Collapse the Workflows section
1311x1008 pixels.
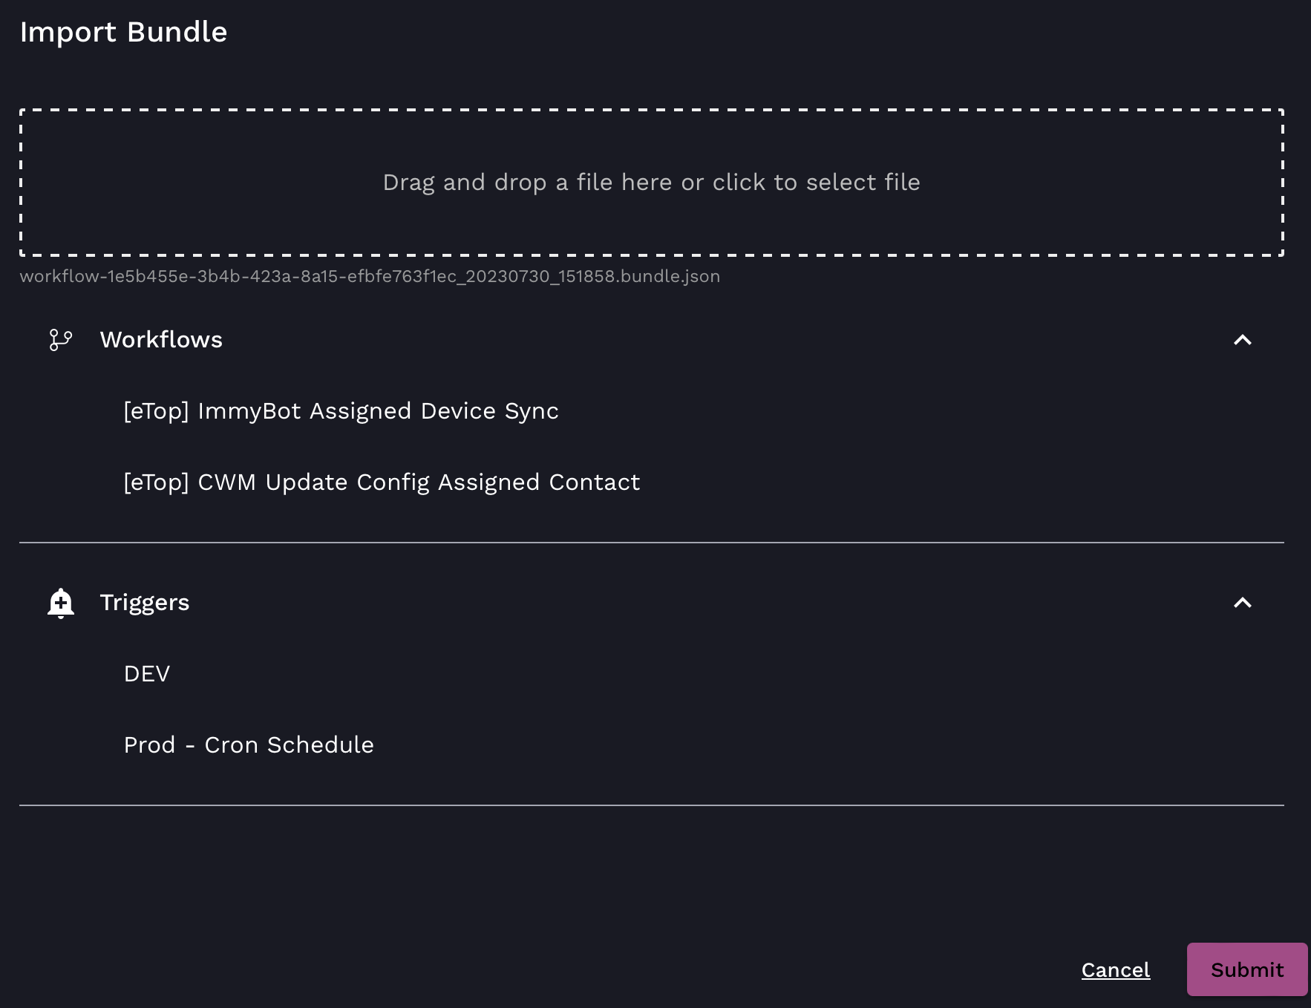pos(1243,341)
